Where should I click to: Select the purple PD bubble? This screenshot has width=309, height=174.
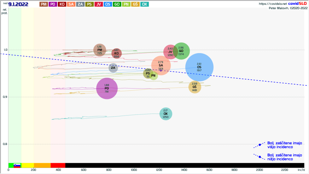[107, 88]
